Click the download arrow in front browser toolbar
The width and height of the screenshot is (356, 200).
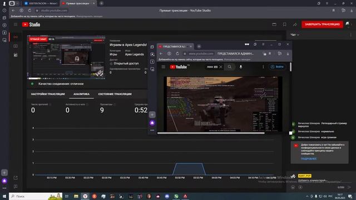coord(288,54)
